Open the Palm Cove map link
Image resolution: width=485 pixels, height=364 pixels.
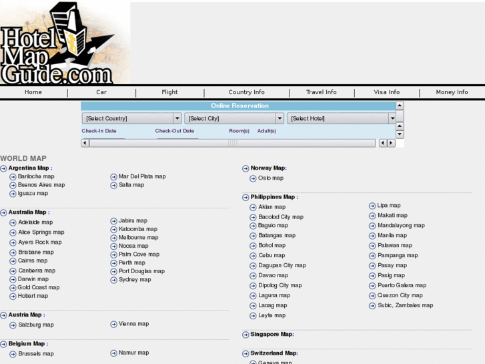tap(139, 254)
